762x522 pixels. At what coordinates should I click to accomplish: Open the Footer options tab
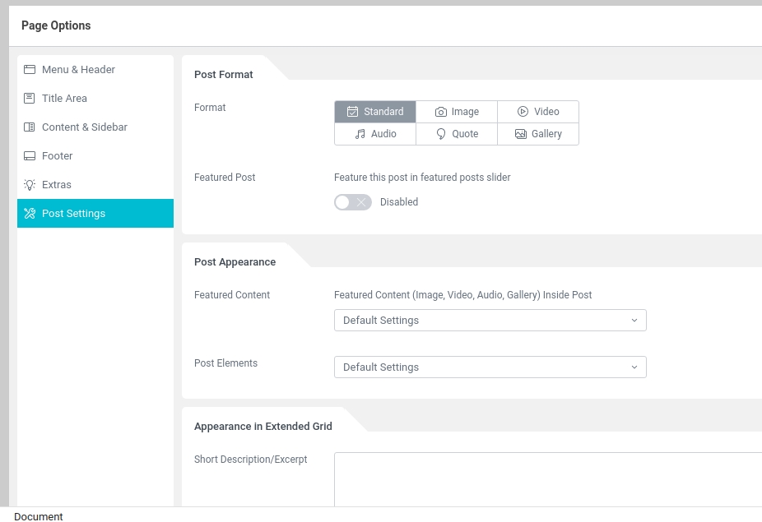pyautogui.click(x=57, y=156)
